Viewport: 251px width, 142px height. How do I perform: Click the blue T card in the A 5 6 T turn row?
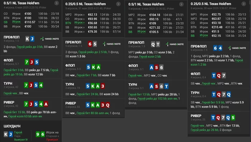click(166, 87)
